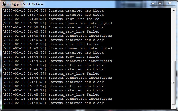This screenshot has height=111, width=178.
Task: Close the root@ip-172-31-35-64 session window
Action: click(x=170, y=3)
